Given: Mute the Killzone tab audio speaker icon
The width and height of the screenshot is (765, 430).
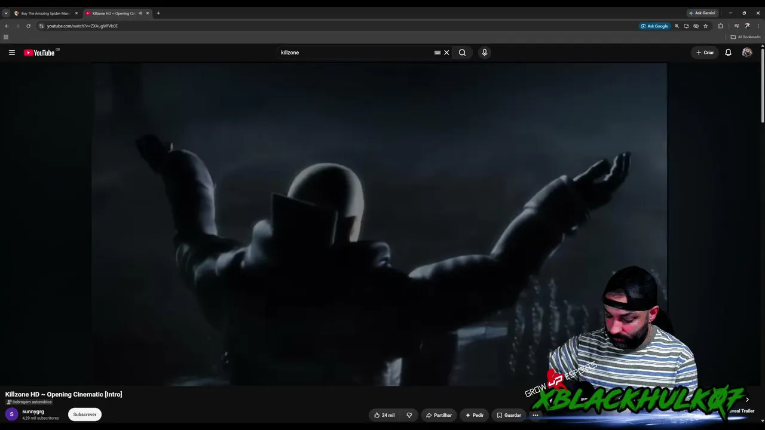Looking at the screenshot, I should 140,13.
